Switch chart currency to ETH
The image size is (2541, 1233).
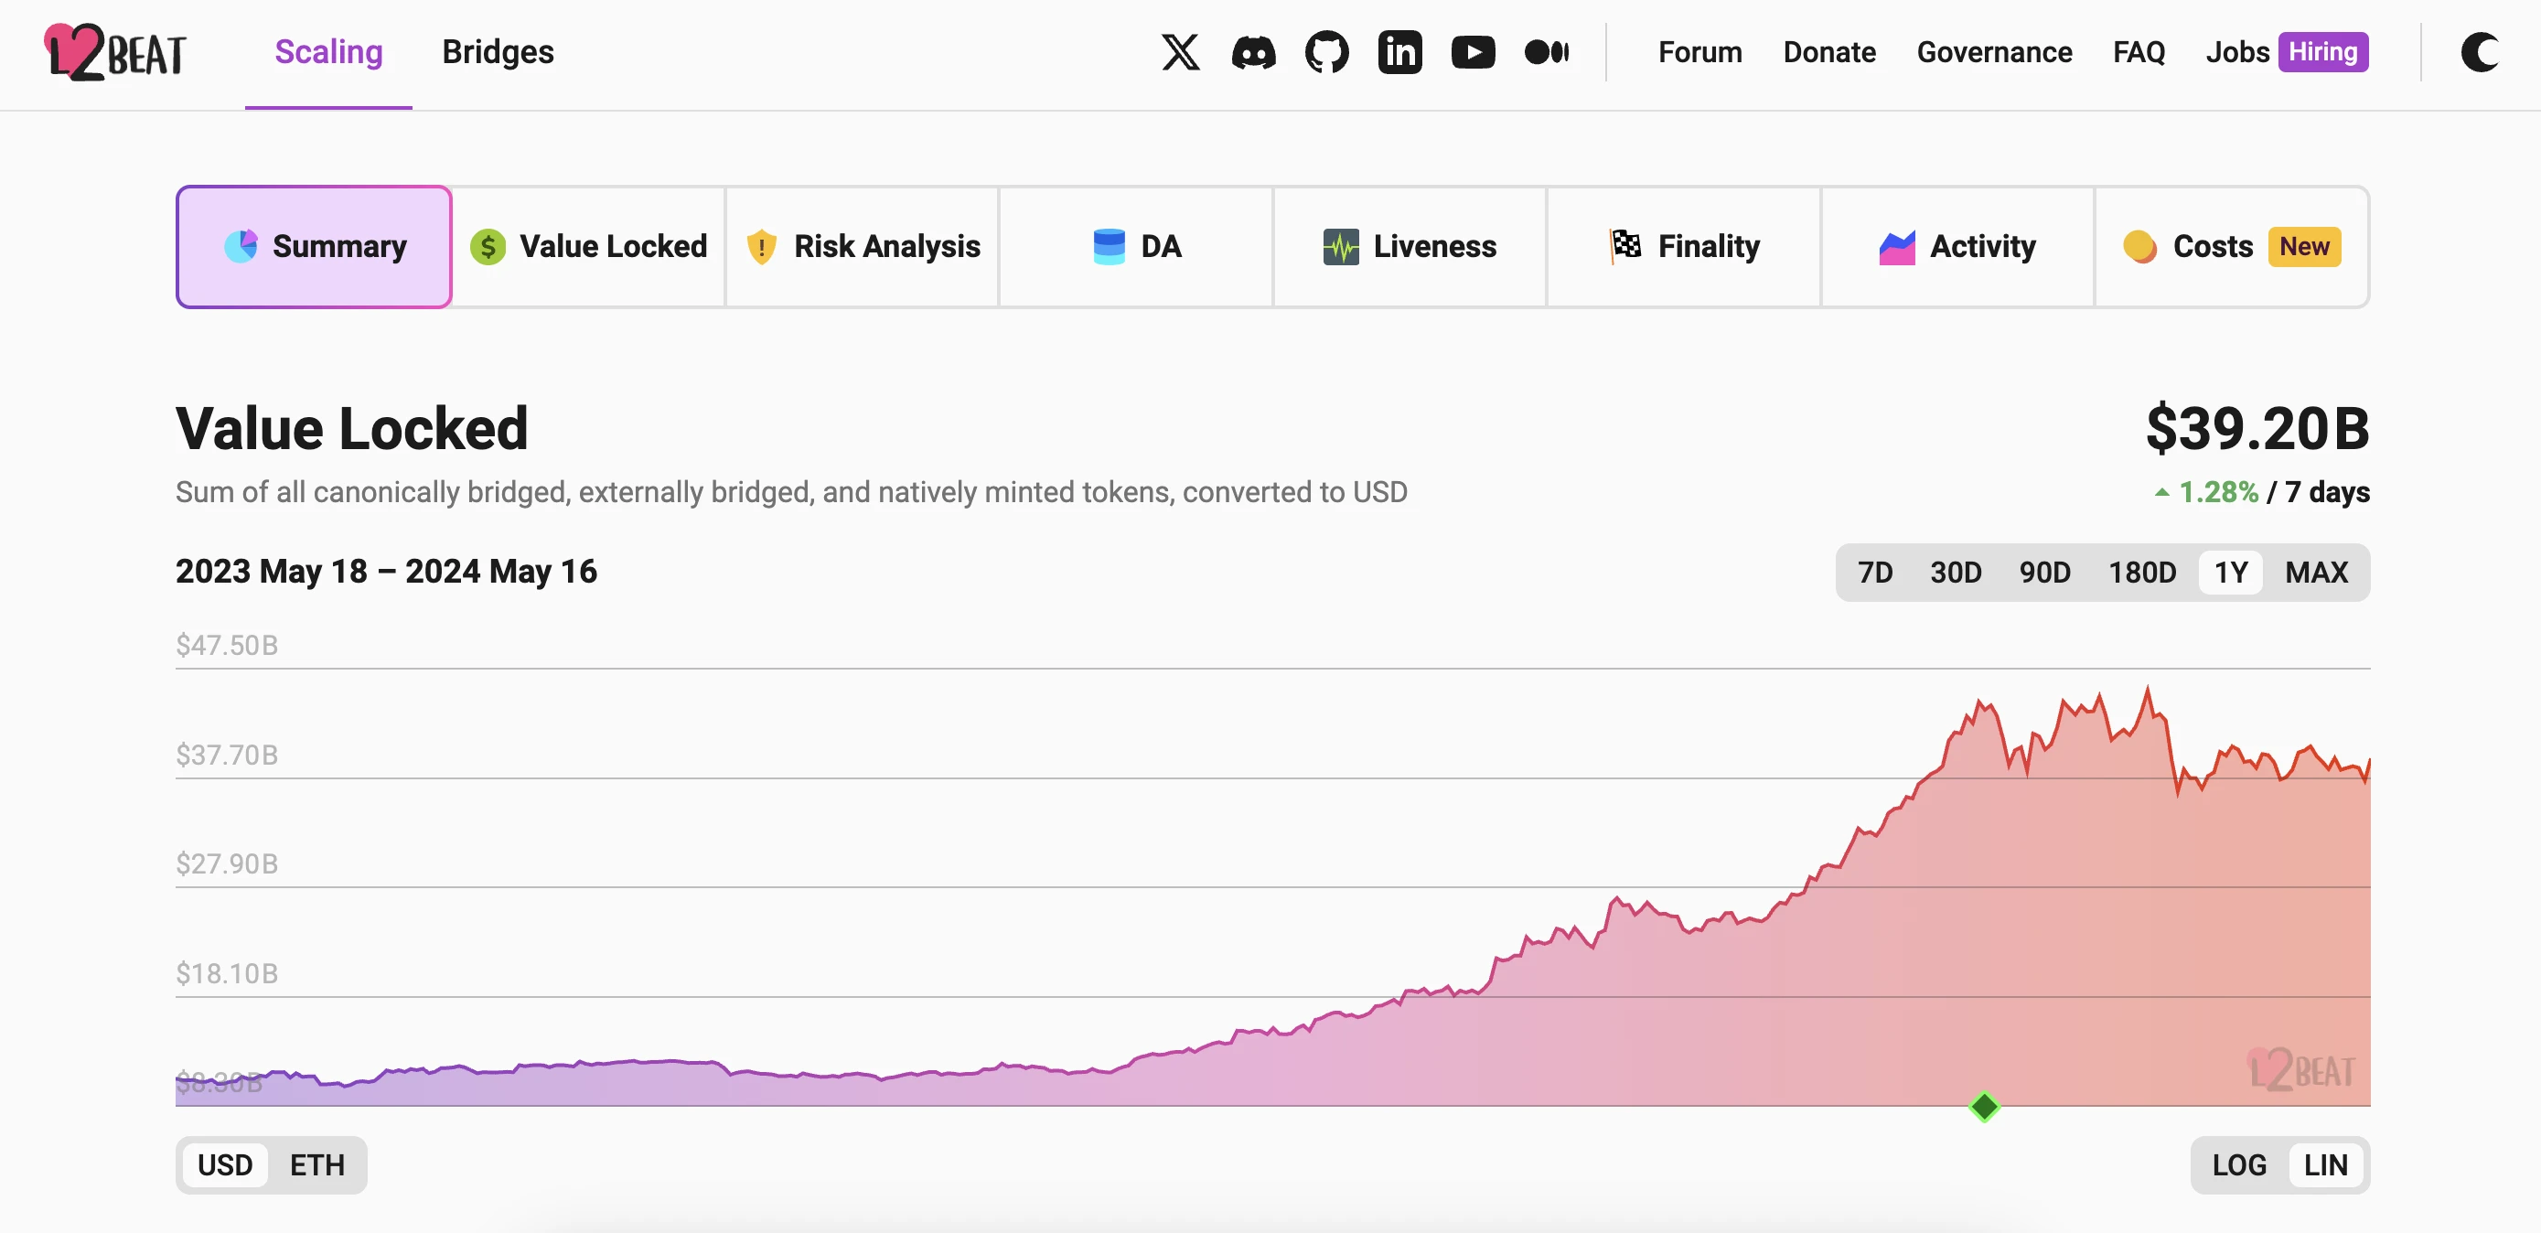316,1165
